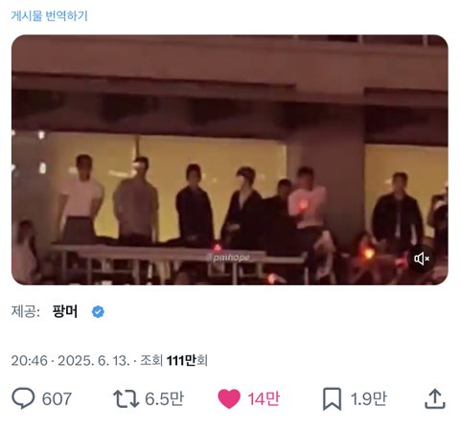Repost using the retweet arrows icon

(126, 398)
